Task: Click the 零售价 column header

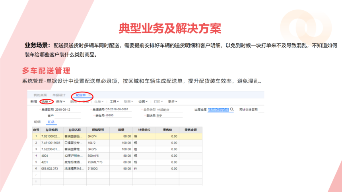Action: (x=167, y=130)
